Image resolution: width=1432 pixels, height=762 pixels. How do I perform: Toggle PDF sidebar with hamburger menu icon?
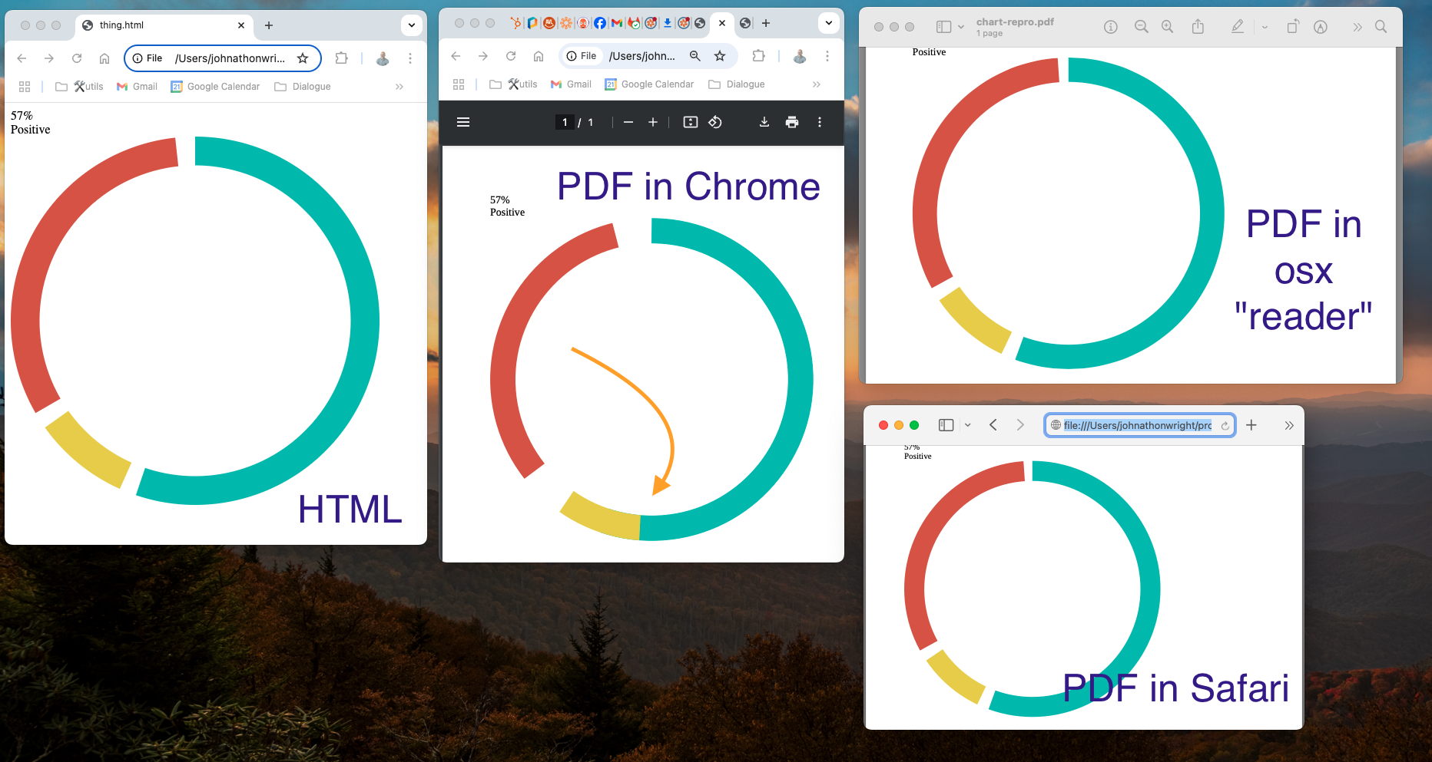(x=463, y=122)
